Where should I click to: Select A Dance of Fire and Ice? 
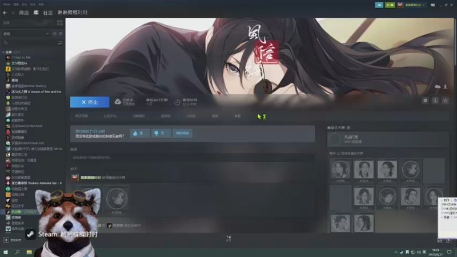[37, 91]
